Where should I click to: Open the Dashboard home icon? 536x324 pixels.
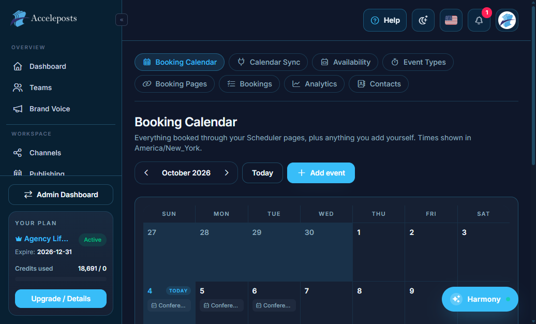click(x=18, y=66)
